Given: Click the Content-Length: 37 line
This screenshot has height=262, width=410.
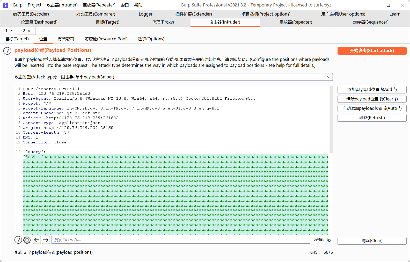Looking at the screenshot, I should 46,132.
